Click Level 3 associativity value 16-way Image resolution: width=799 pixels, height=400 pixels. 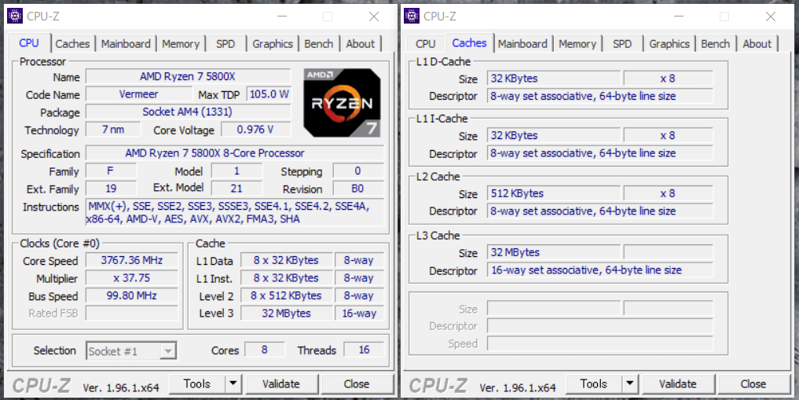tap(359, 313)
